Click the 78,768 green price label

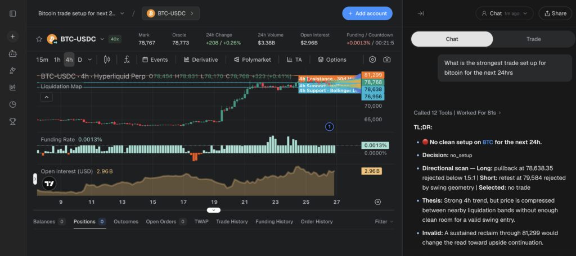point(373,82)
